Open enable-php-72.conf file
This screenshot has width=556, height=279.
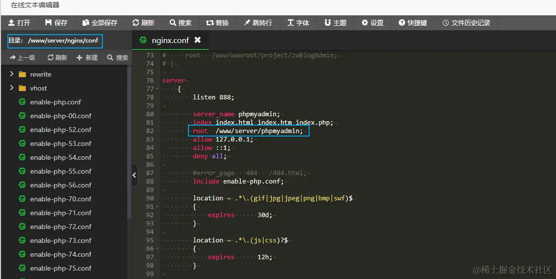click(x=61, y=227)
